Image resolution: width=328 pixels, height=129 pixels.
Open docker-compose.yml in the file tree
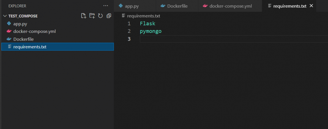tap(35, 31)
